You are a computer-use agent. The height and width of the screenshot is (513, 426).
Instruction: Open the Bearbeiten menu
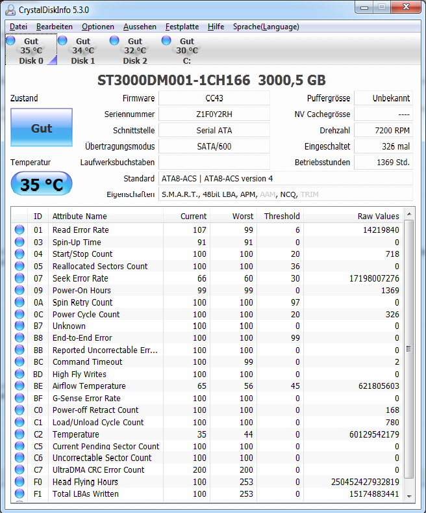(x=55, y=27)
